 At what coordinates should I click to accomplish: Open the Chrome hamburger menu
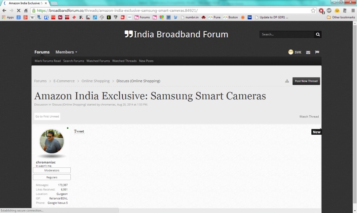(x=353, y=11)
